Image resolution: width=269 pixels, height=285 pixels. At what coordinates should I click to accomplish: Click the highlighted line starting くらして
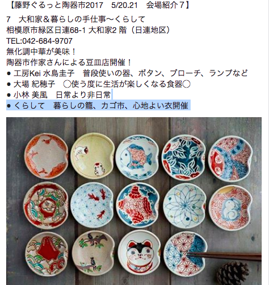[98, 105]
